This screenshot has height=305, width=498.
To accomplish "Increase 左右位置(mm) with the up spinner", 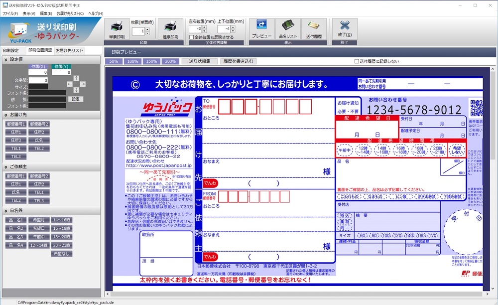I will coord(204,27).
